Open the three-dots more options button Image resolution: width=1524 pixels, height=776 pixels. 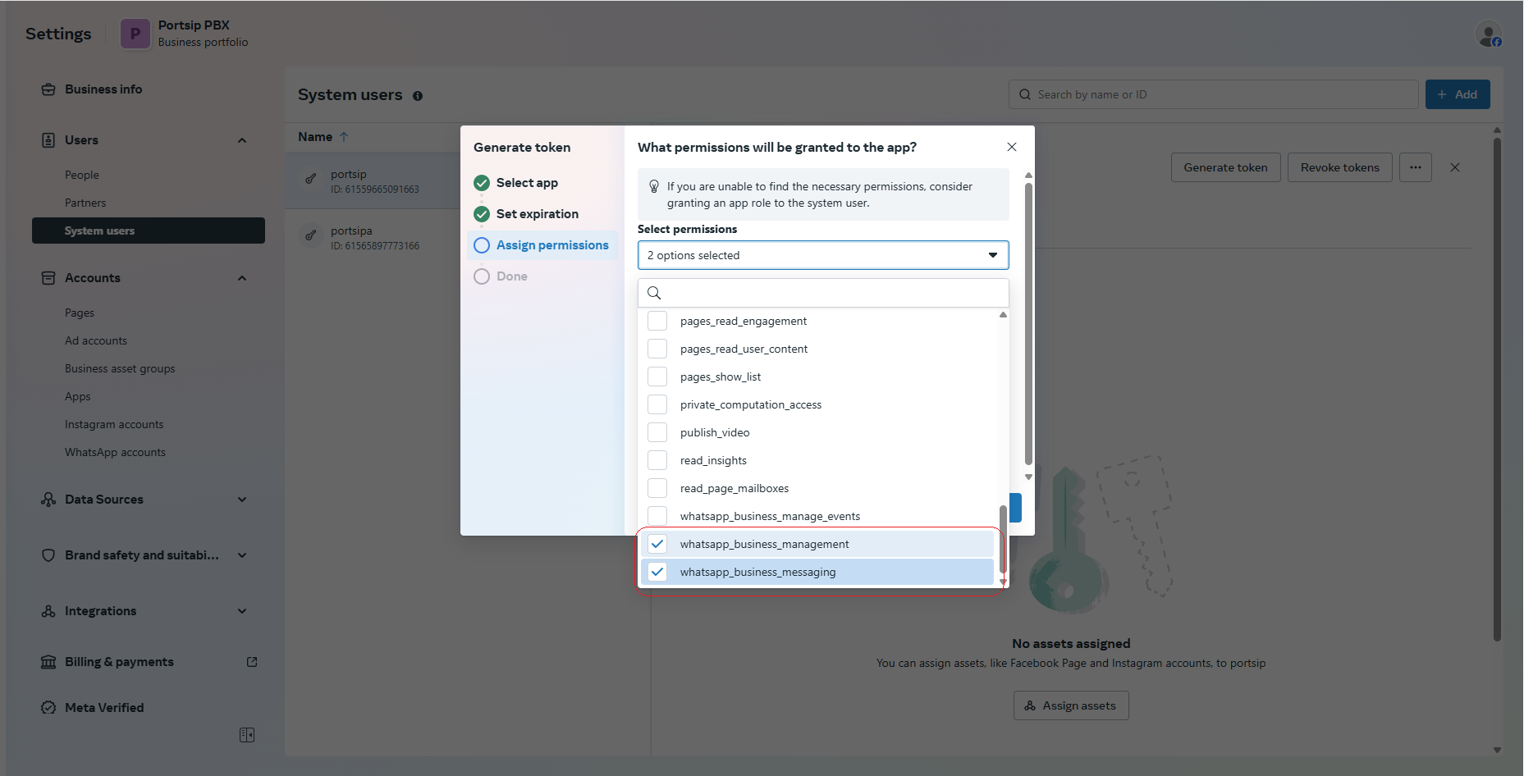1415,167
